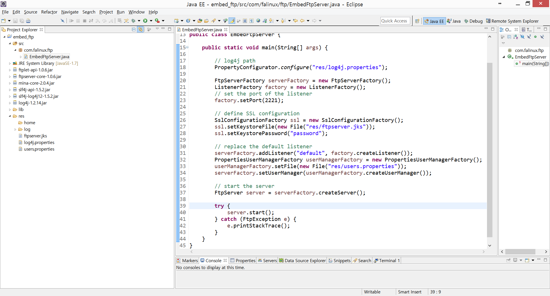Click the green Run button icon
The image size is (550, 296).
(145, 21)
